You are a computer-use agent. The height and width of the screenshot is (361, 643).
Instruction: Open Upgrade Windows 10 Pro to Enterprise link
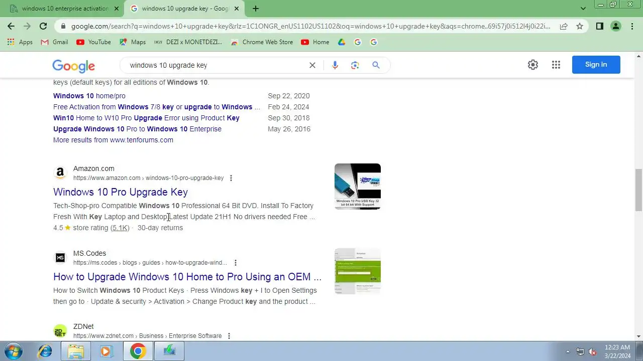pyautogui.click(x=137, y=129)
